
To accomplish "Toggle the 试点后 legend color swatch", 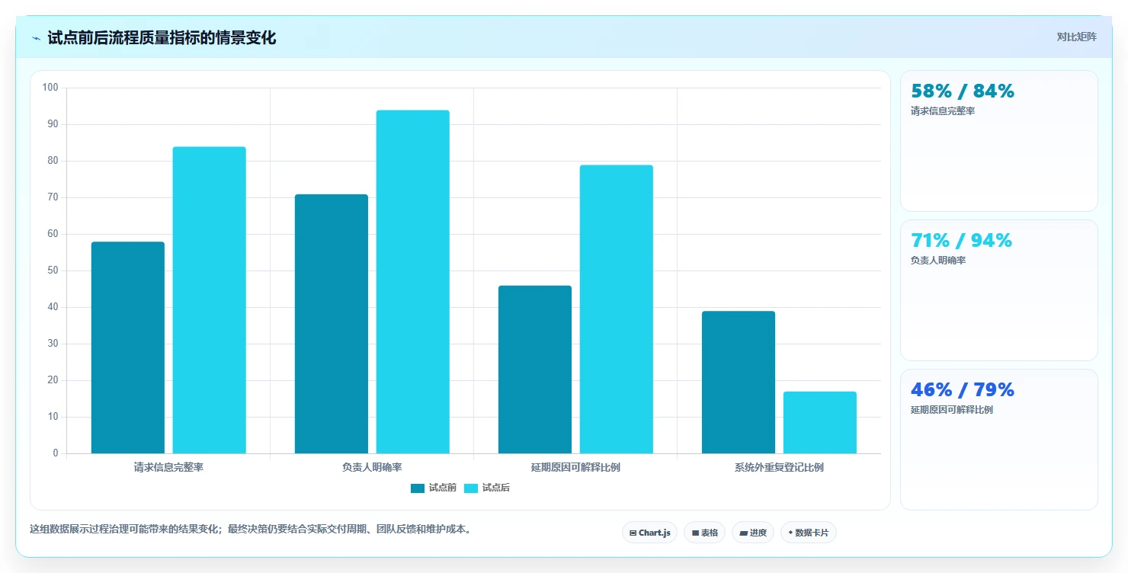I will [471, 488].
